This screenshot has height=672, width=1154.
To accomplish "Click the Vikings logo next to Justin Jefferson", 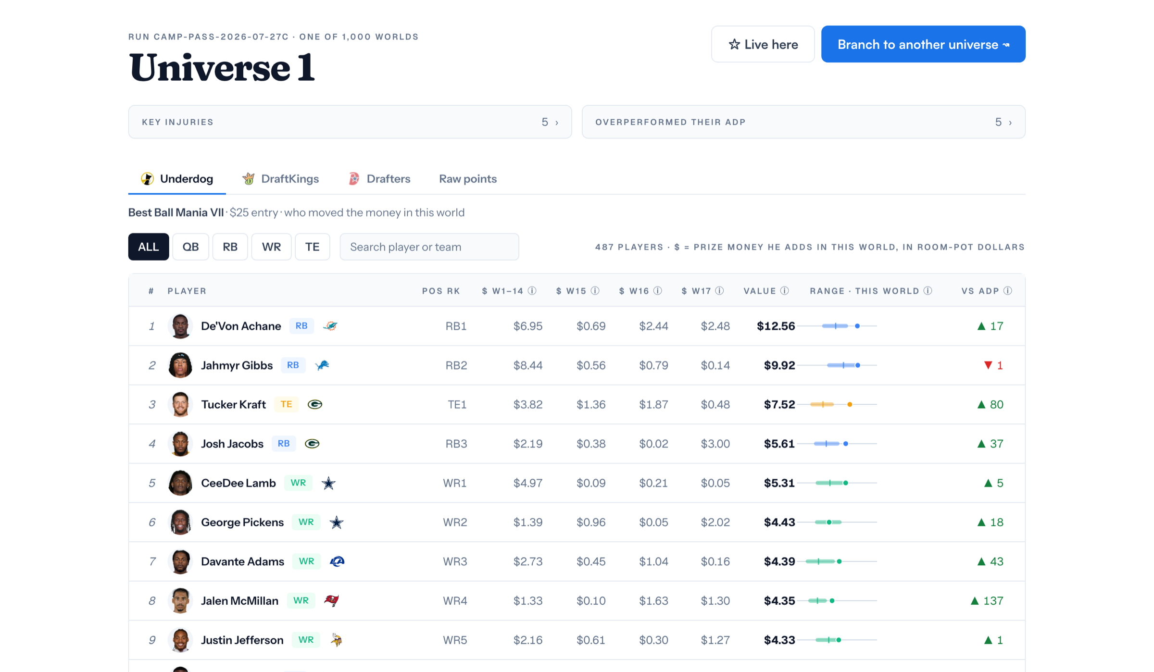I will (337, 640).
